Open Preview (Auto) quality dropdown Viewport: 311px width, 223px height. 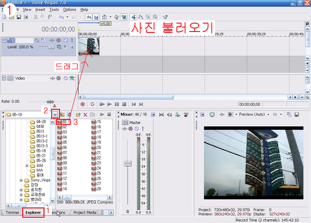coord(268,115)
